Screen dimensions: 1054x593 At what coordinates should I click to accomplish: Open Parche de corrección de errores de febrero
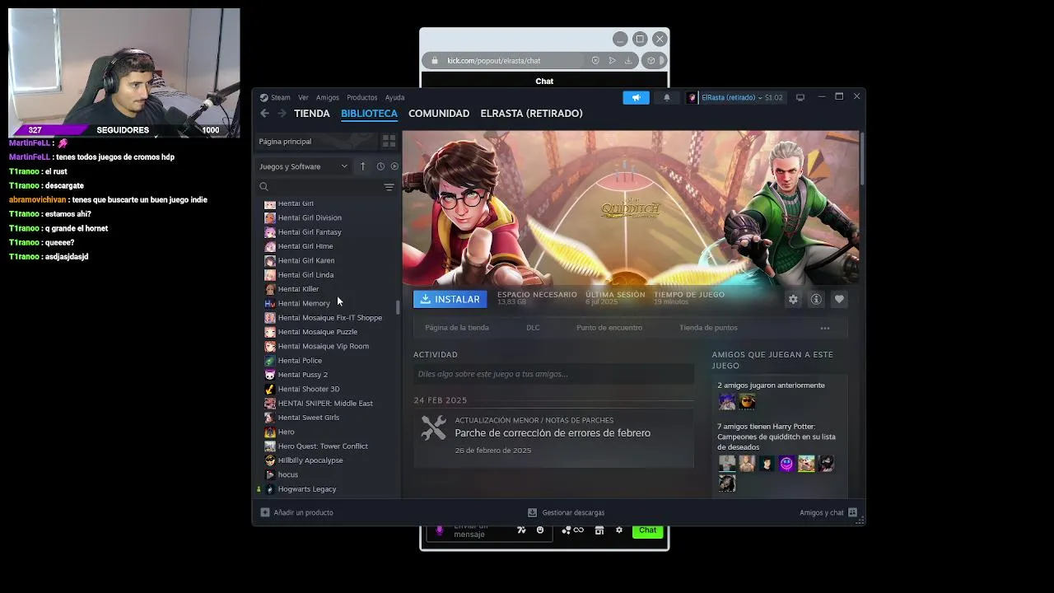tap(553, 433)
